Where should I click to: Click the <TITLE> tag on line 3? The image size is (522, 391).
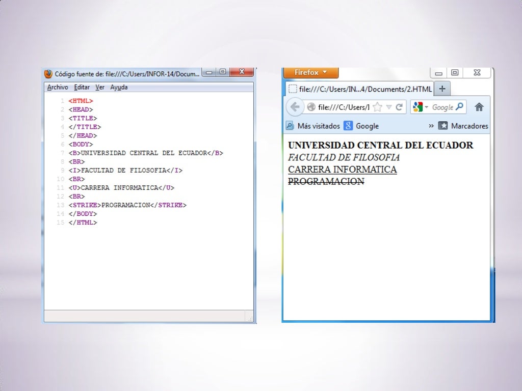coord(83,118)
